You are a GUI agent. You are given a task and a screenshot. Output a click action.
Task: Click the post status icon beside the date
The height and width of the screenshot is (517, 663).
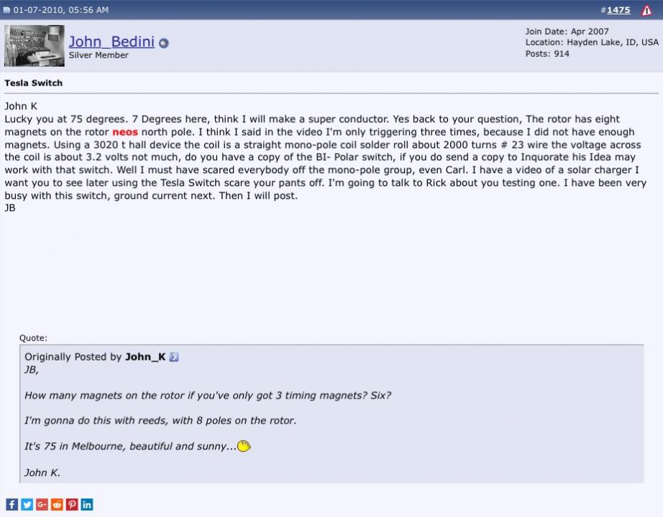(x=6, y=10)
